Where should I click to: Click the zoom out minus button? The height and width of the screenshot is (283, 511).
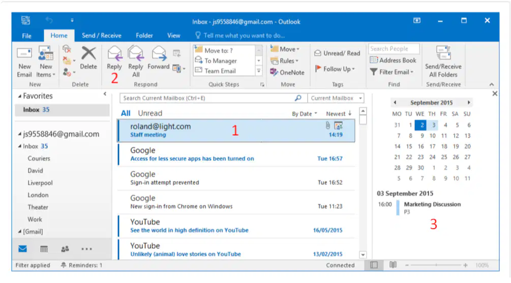tap(407, 265)
